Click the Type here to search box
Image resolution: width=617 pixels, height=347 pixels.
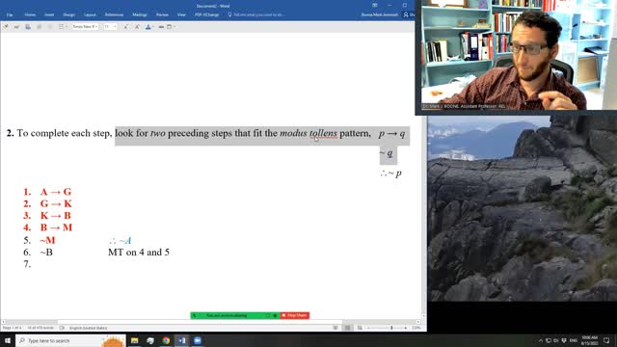70,340
